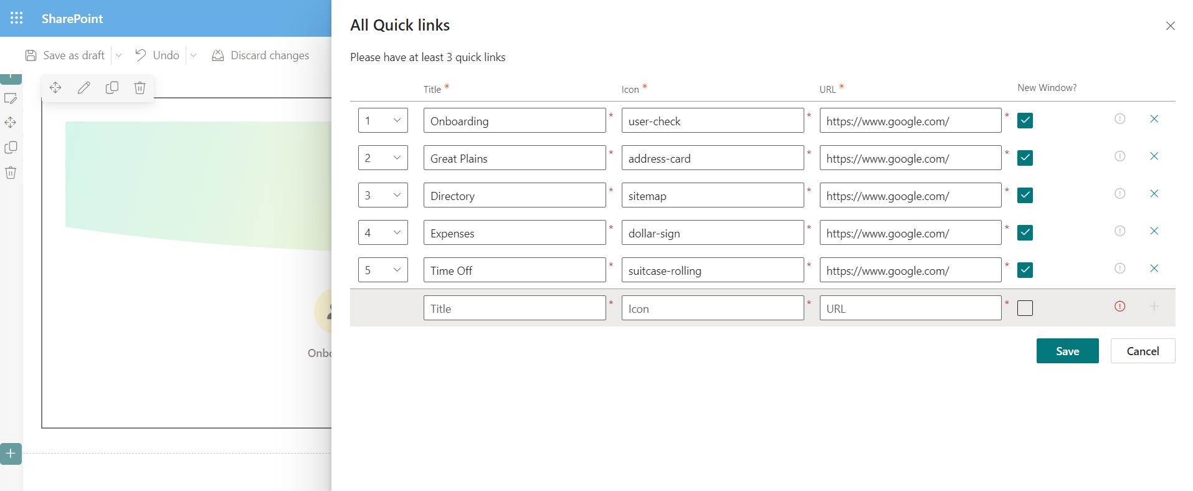Click the add section plus button at bottom left

(x=10, y=454)
